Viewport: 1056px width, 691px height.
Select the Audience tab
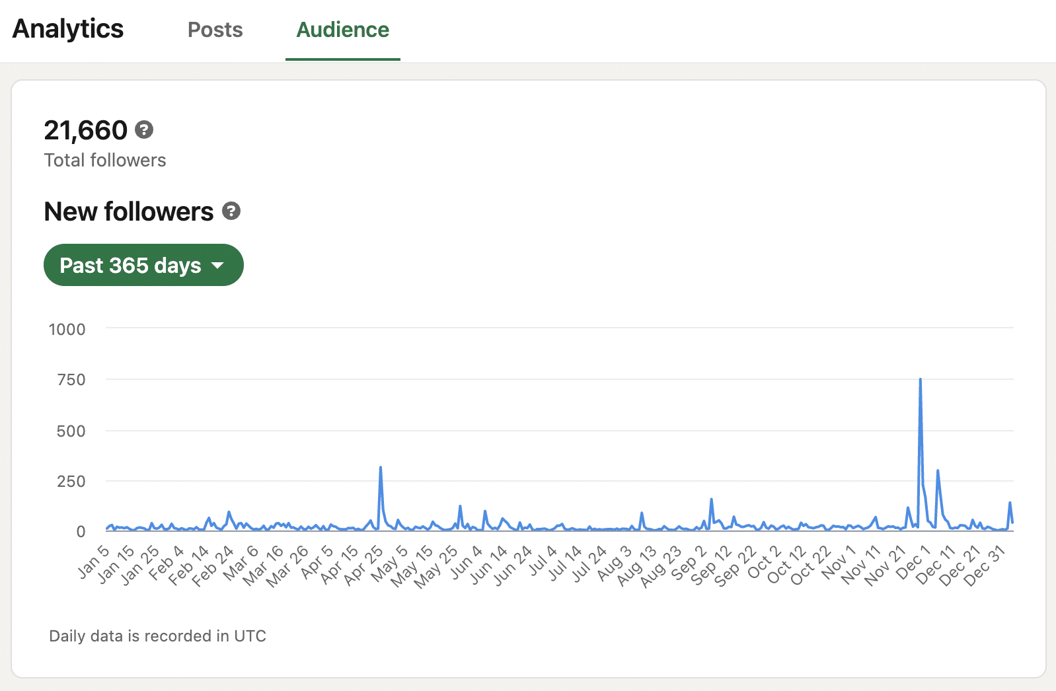[342, 30]
